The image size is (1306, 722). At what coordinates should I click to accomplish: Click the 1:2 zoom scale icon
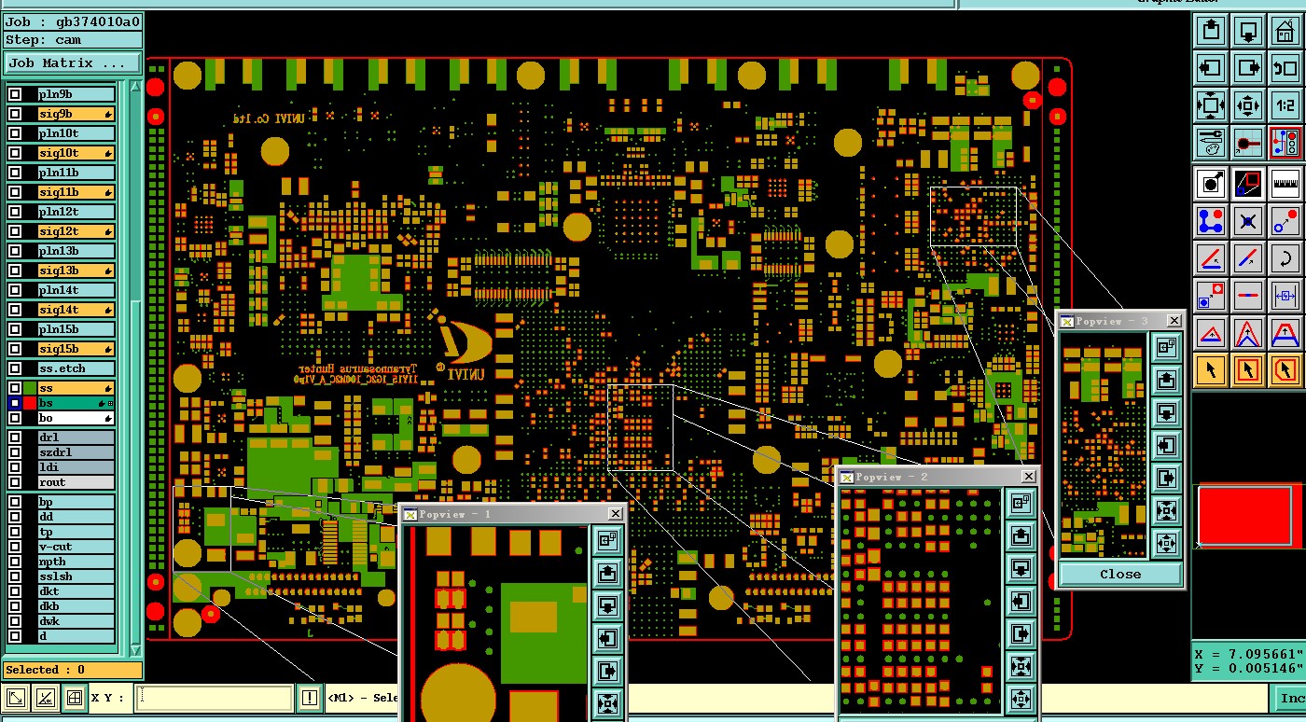point(1285,104)
